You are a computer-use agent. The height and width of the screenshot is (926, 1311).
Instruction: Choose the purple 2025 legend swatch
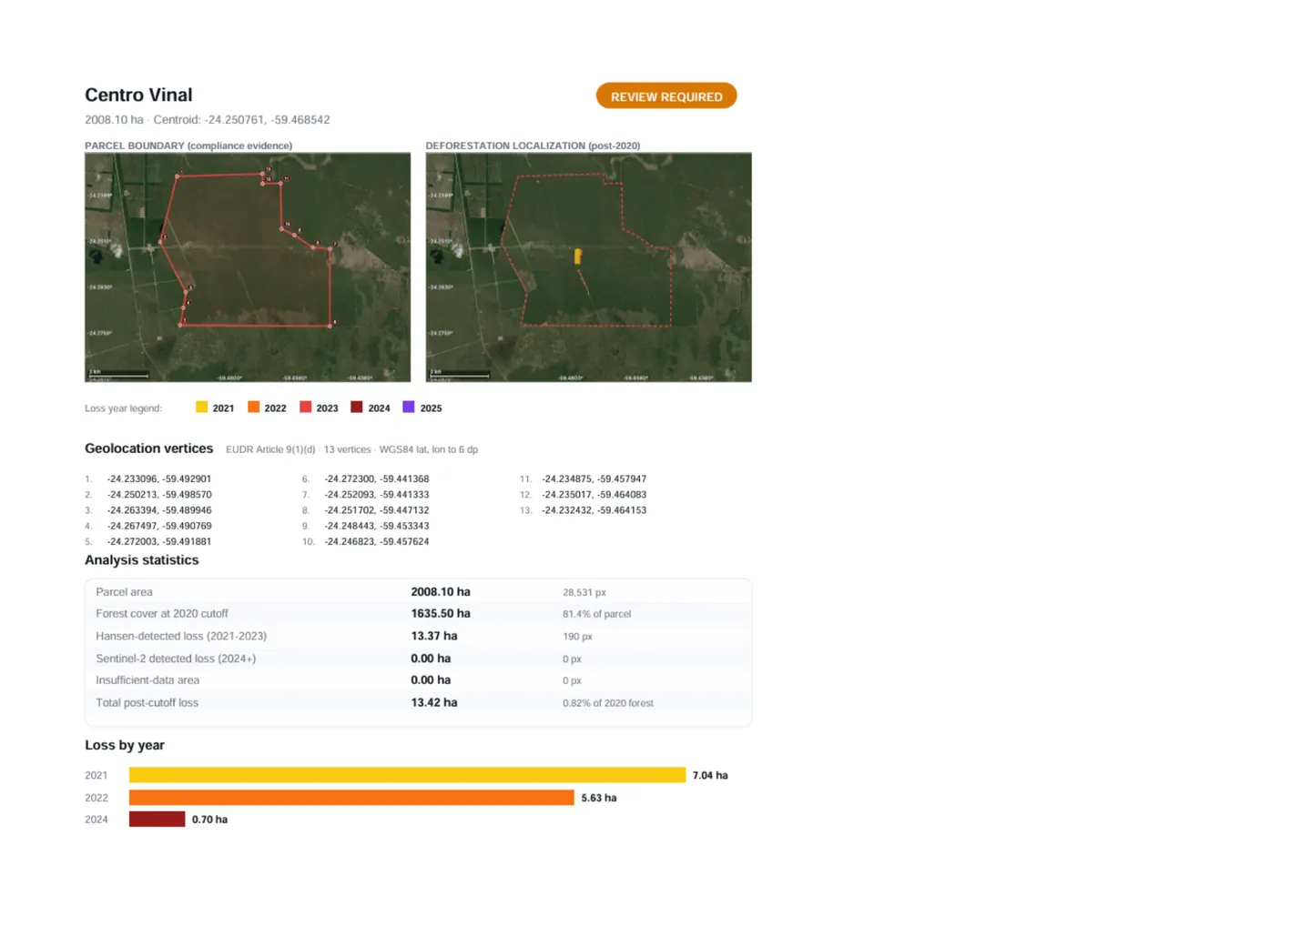[x=409, y=408]
